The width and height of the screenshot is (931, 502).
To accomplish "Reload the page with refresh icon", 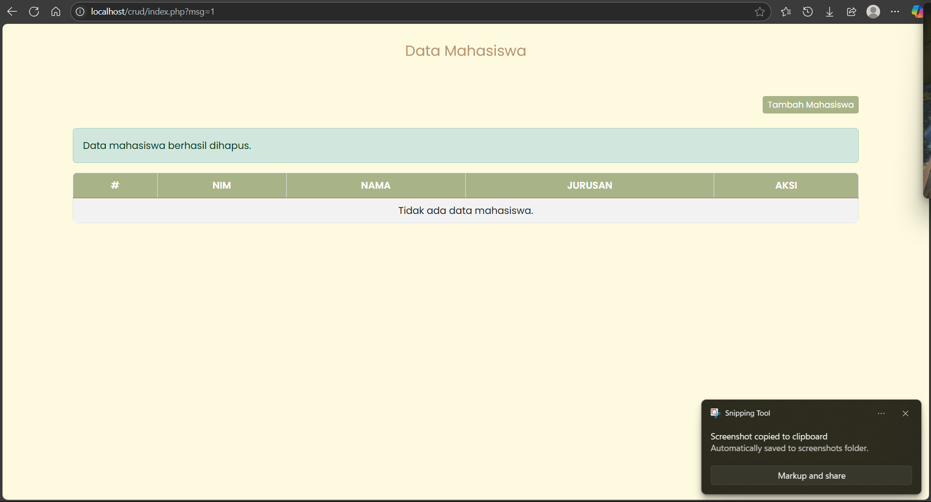I will coord(34,12).
